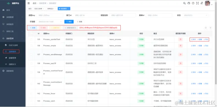Click the 并行会签 model name cell
The height and width of the screenshot is (107, 217).
click(x=91, y=39)
